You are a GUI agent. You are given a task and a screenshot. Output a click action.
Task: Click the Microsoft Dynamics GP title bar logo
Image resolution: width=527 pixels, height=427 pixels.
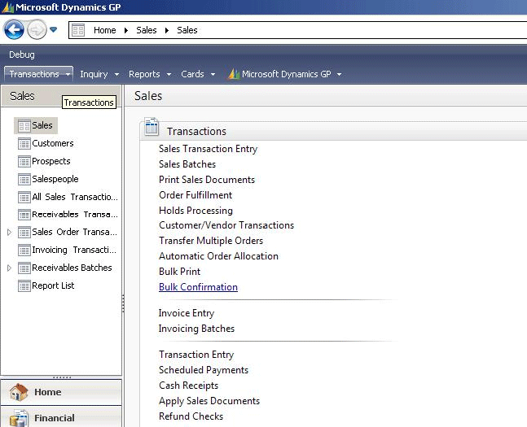click(x=7, y=7)
